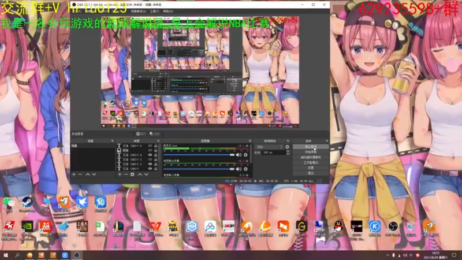The image size is (462, 260).
Task: Open WeChat desktop shortcut
Action: (x=9, y=203)
